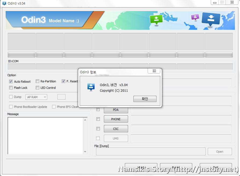Click the PDA file button

(116, 110)
